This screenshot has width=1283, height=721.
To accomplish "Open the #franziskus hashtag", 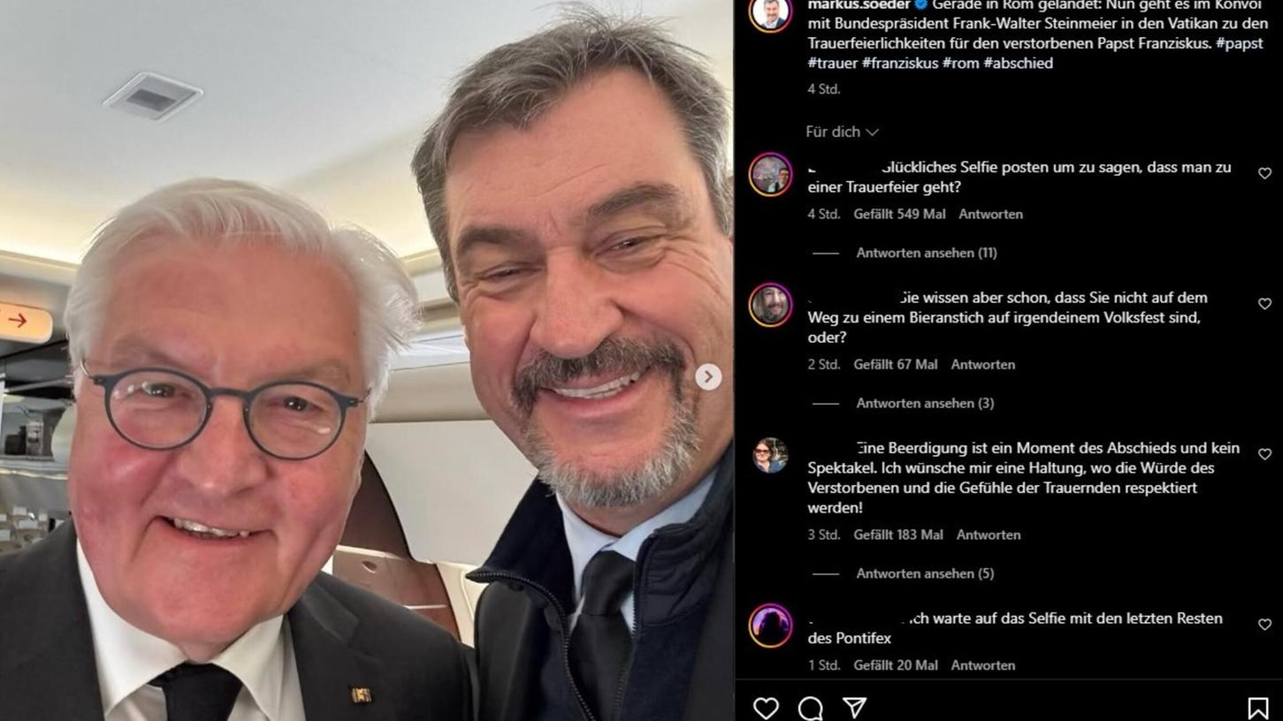I will [899, 63].
